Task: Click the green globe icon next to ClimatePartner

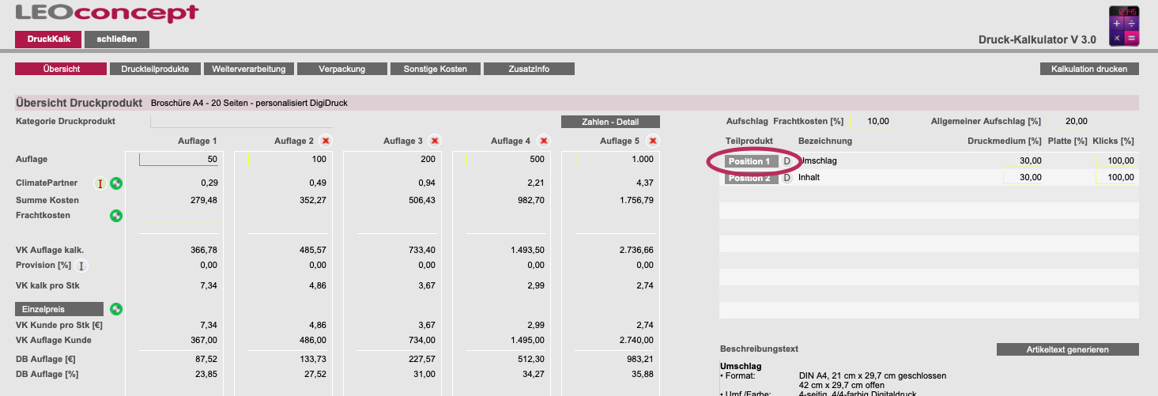Action: click(x=116, y=183)
